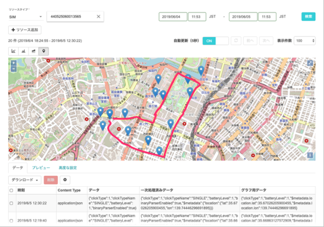Expand the ダウンロード dropdown button
324x227 pixels.
tap(25, 180)
